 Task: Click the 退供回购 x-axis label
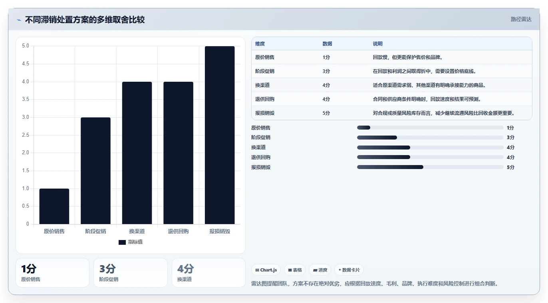[x=178, y=231]
